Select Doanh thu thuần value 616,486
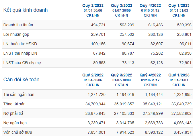The height and width of the screenshot is (136, 193). coord(155,25)
